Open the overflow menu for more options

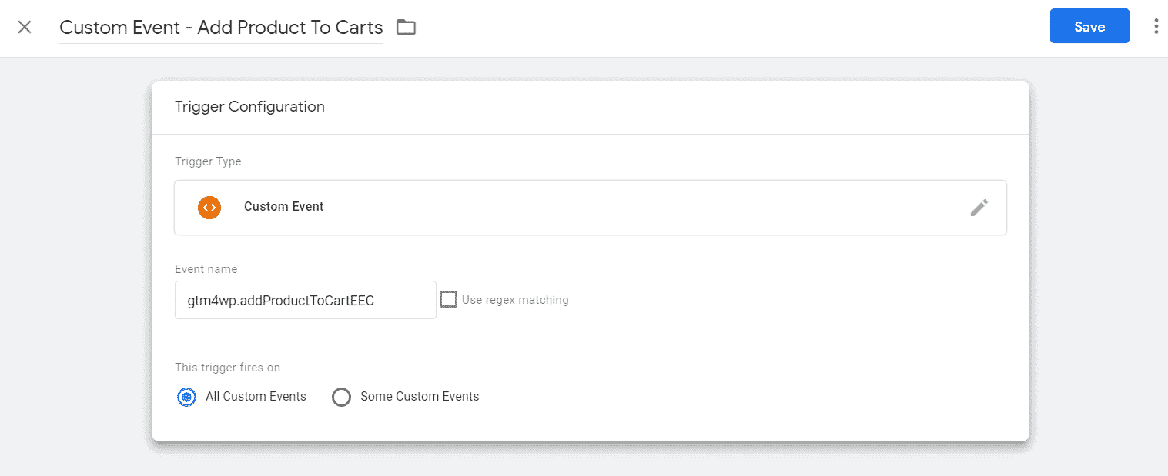(x=1155, y=25)
